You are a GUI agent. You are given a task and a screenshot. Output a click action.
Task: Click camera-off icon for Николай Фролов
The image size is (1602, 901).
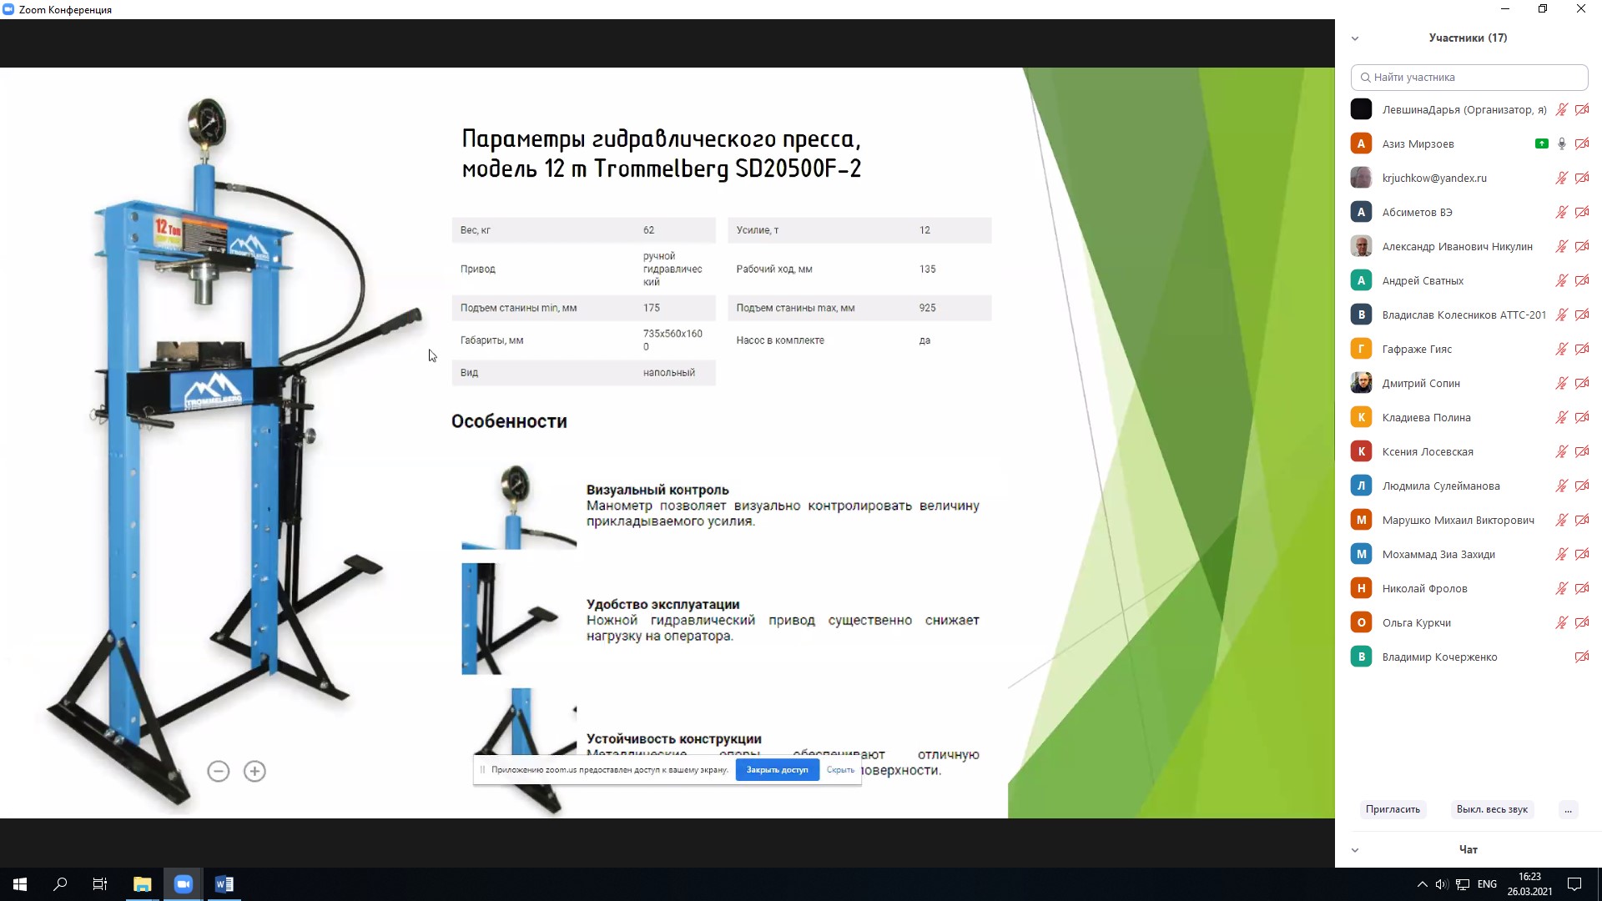pos(1581,588)
